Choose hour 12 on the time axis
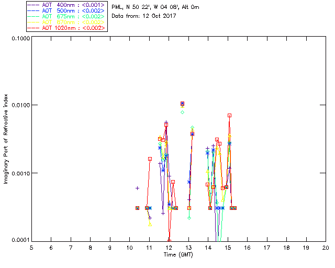 click(169, 248)
